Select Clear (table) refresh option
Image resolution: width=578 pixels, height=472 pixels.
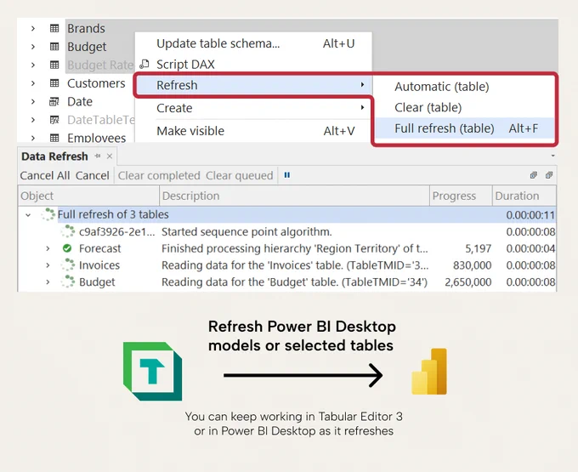464,107
